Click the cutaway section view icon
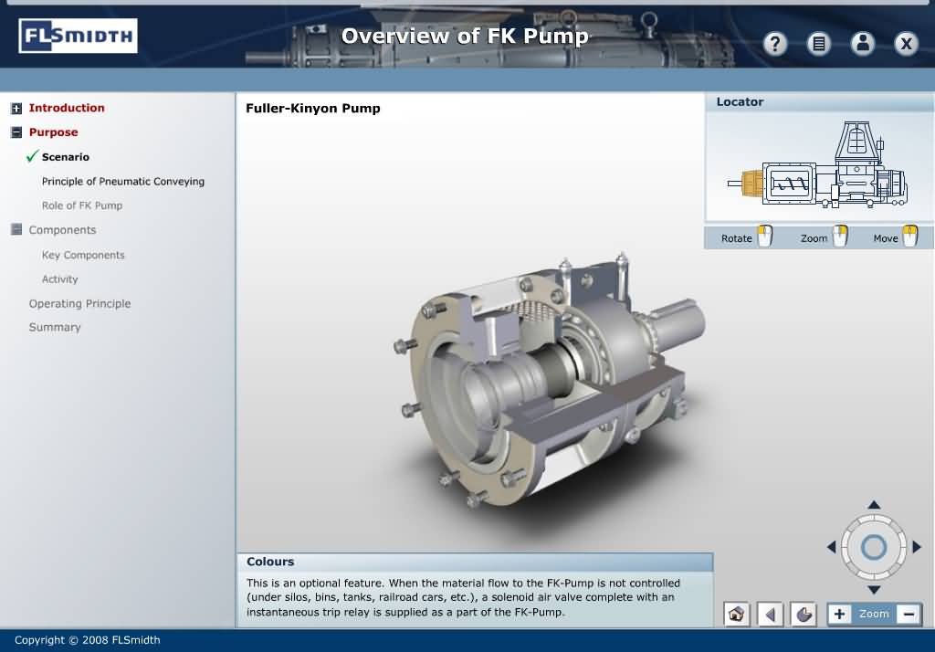Image resolution: width=935 pixels, height=652 pixels. (804, 615)
